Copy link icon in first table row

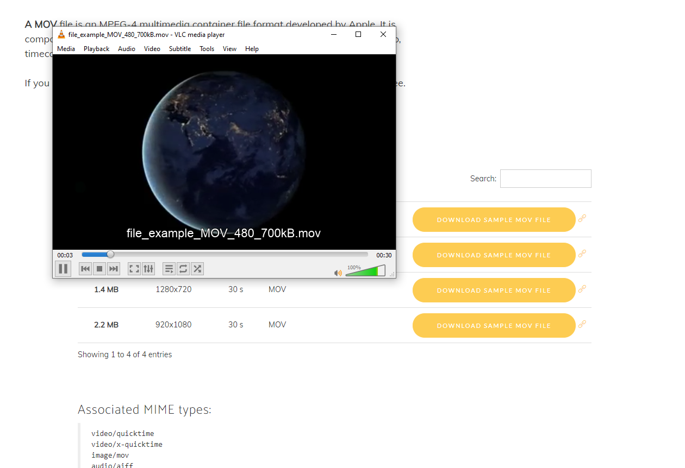point(582,218)
